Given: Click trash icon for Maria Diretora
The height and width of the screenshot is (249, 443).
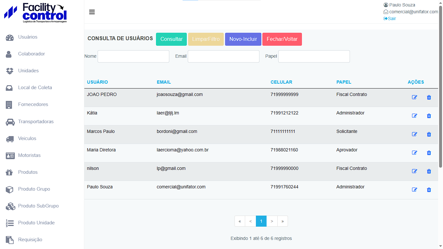Looking at the screenshot, I should tap(429, 153).
